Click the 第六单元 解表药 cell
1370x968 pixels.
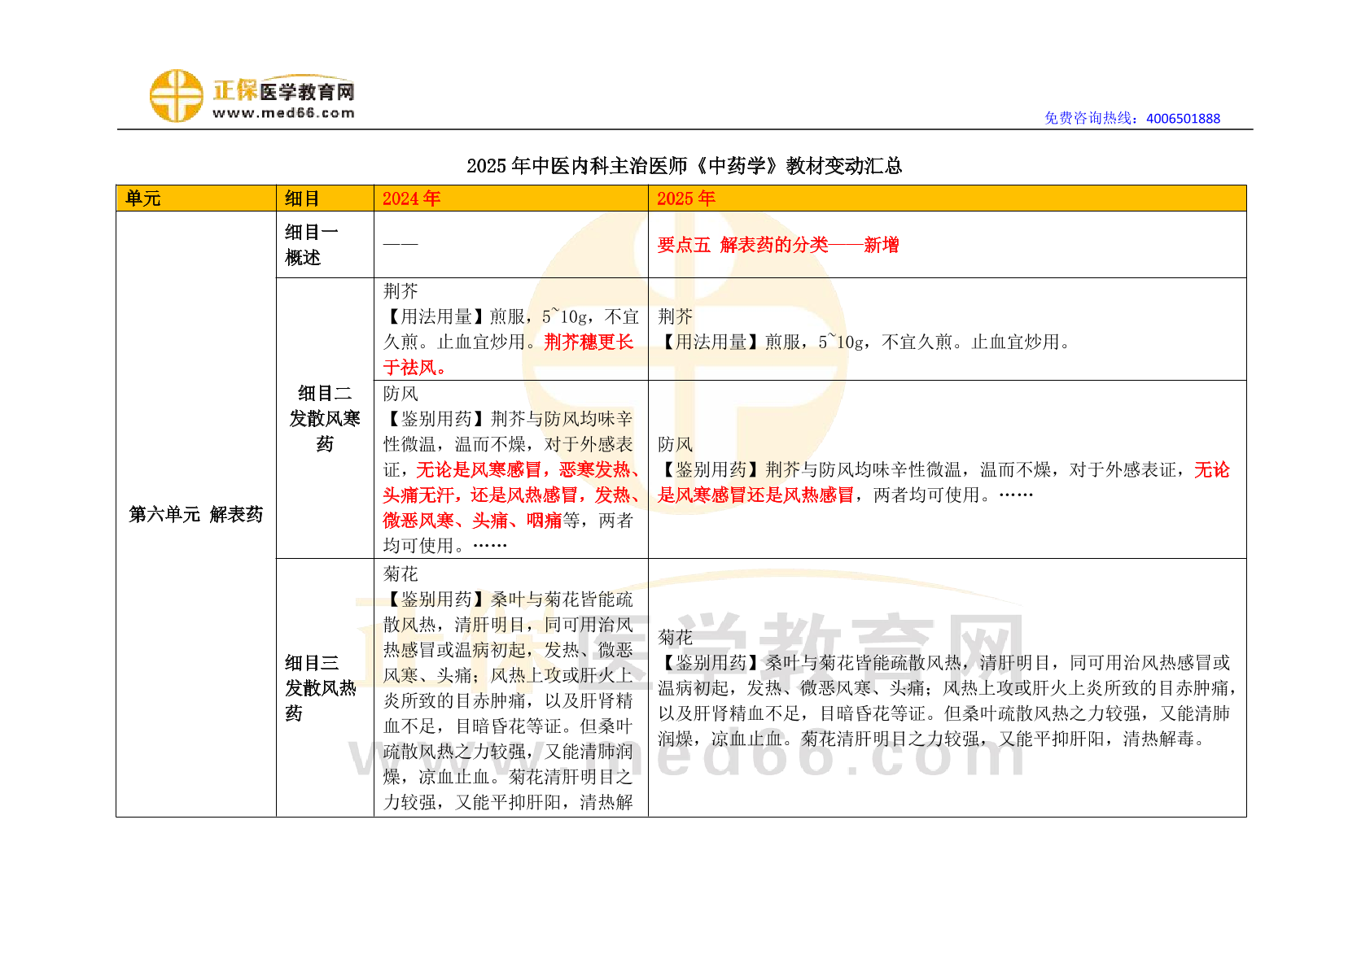coord(196,514)
